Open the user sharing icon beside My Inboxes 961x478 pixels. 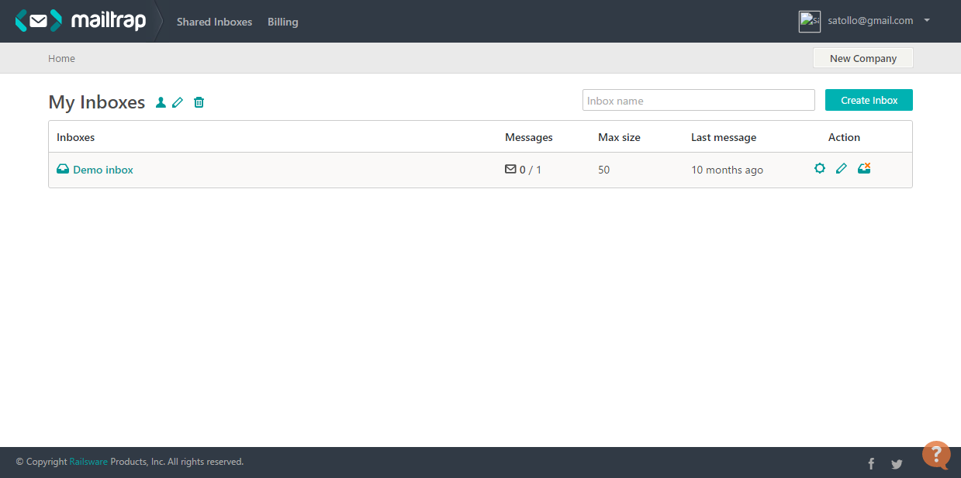tap(161, 102)
